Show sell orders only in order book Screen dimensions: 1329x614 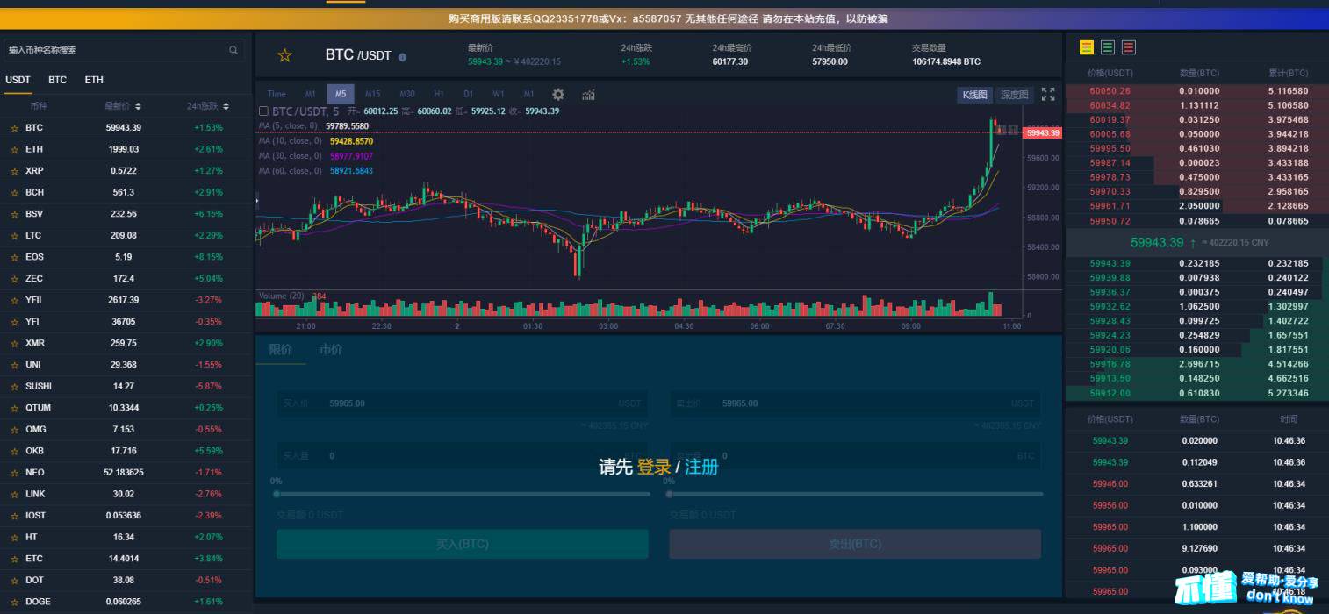(x=1129, y=47)
